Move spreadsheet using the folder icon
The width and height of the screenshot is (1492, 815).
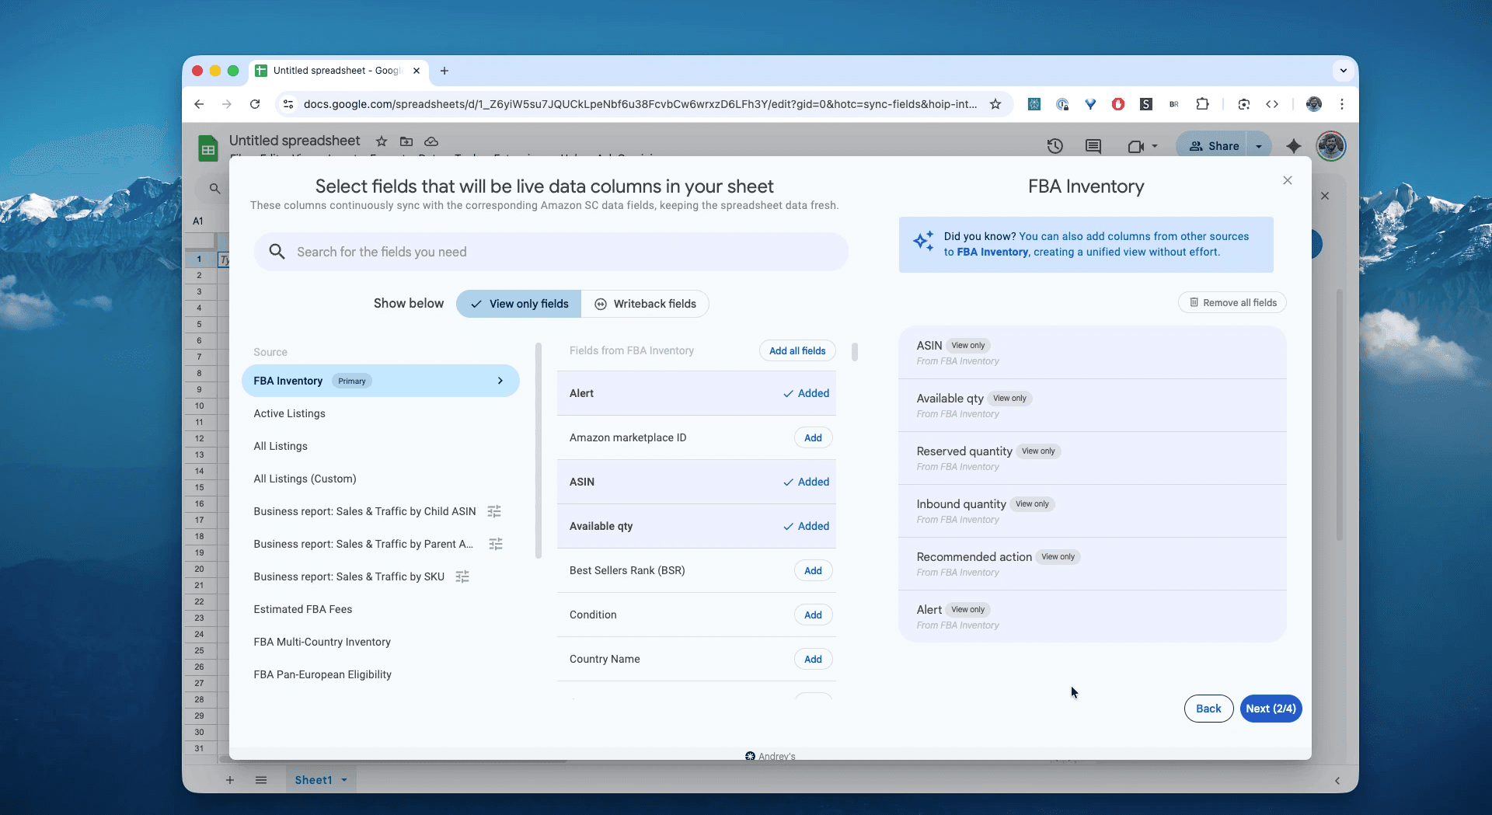pyautogui.click(x=406, y=141)
